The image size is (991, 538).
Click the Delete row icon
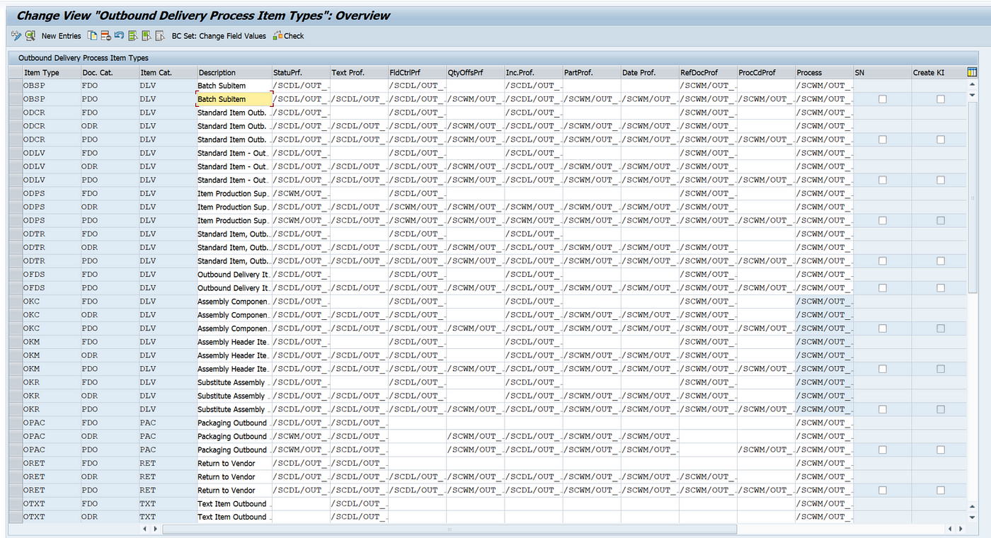105,35
